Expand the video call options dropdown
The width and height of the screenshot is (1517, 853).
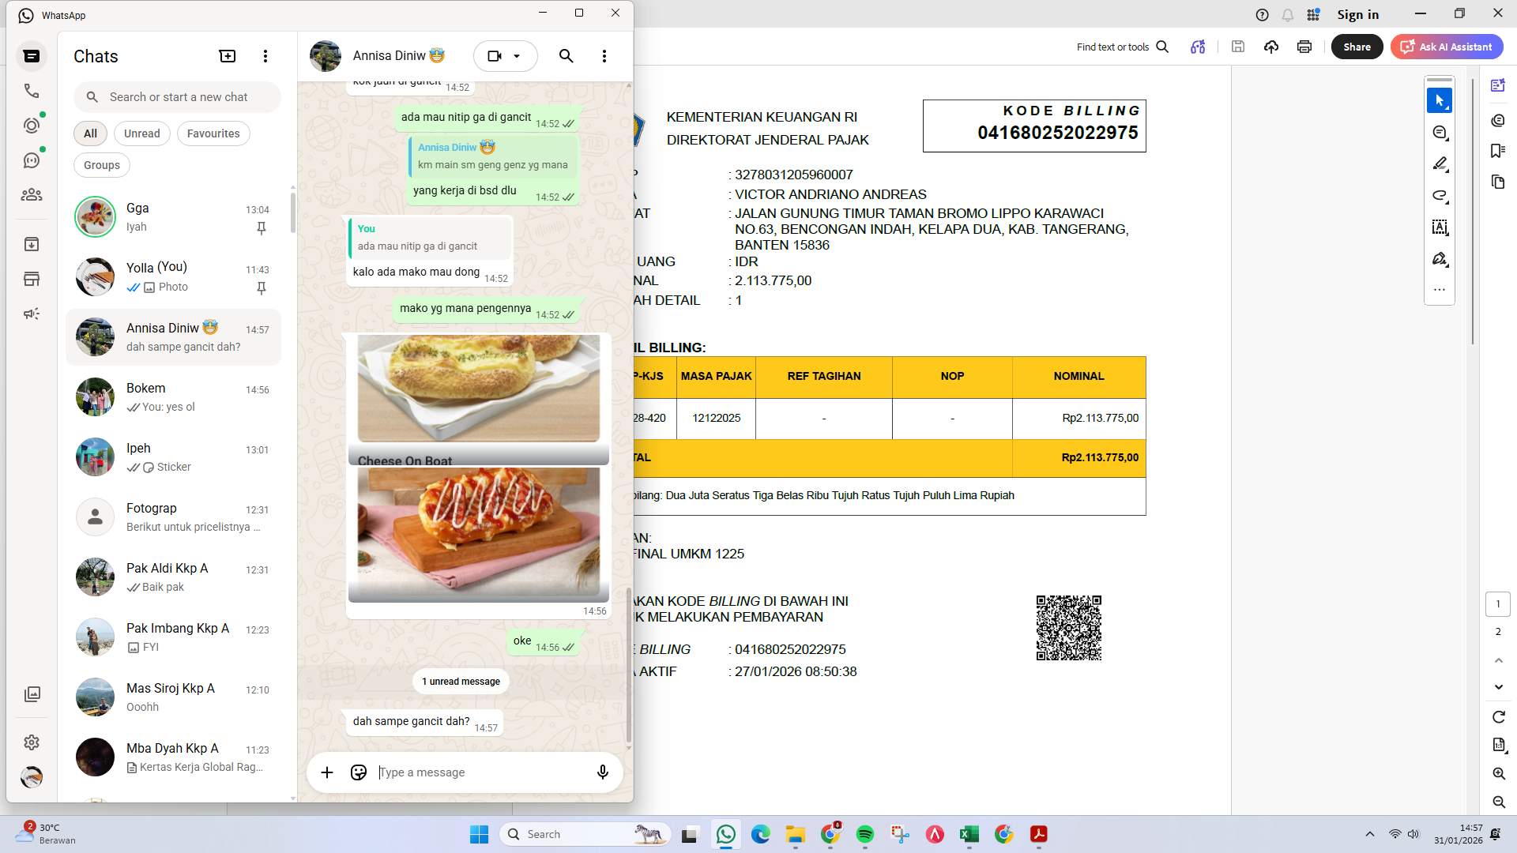(518, 56)
